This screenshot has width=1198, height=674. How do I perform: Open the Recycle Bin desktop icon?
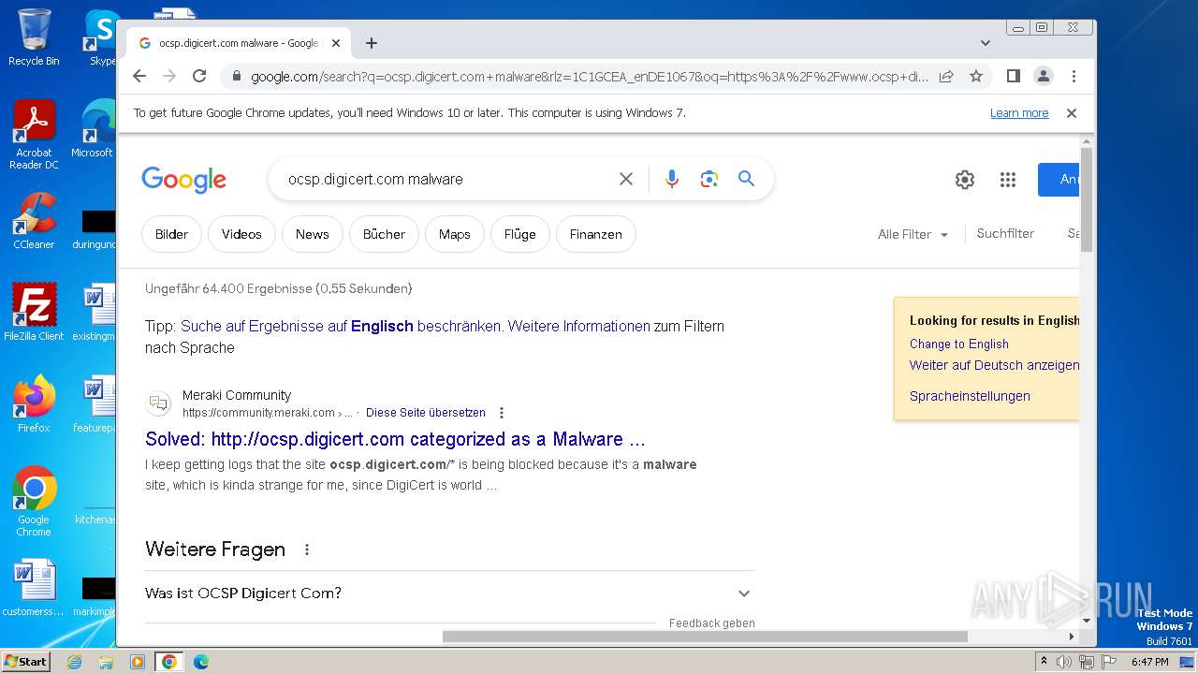[x=34, y=37]
